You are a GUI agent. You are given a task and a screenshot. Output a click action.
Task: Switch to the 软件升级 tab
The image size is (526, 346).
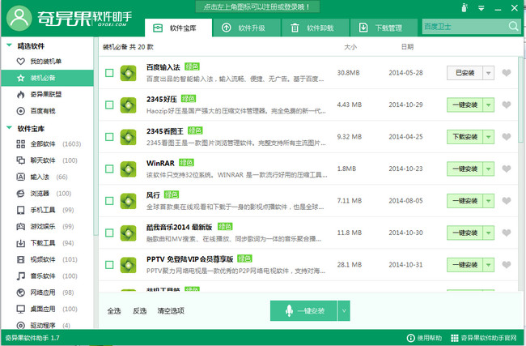245,28
